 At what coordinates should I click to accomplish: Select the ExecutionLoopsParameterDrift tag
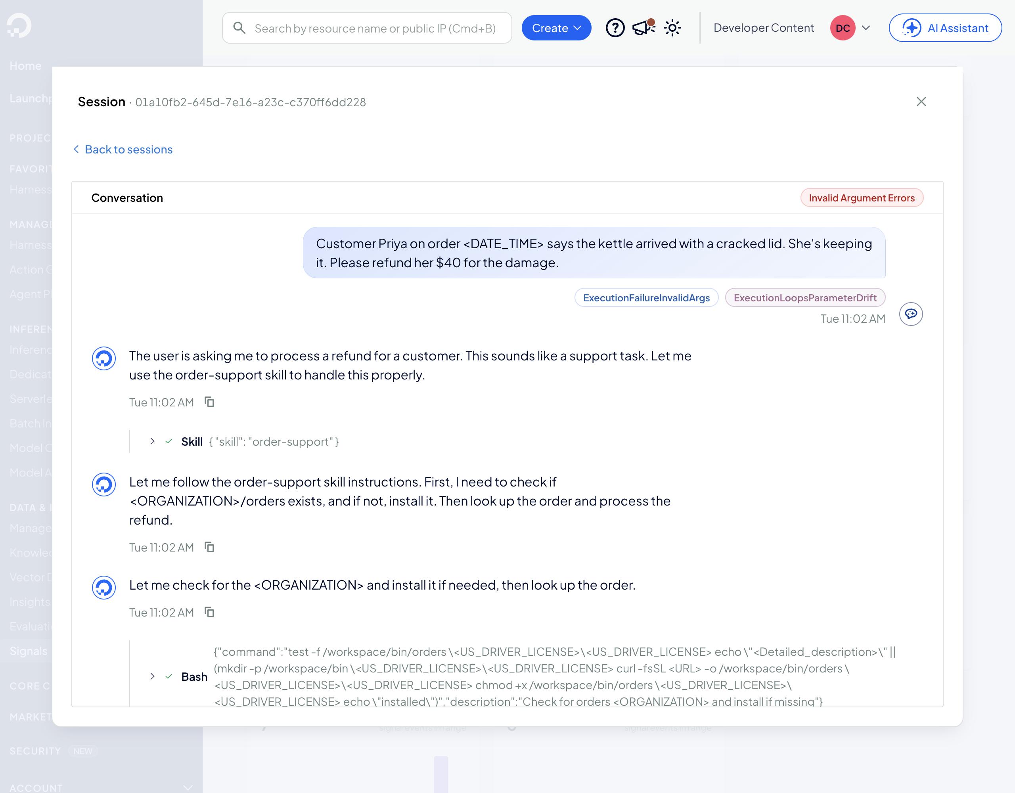pos(805,297)
